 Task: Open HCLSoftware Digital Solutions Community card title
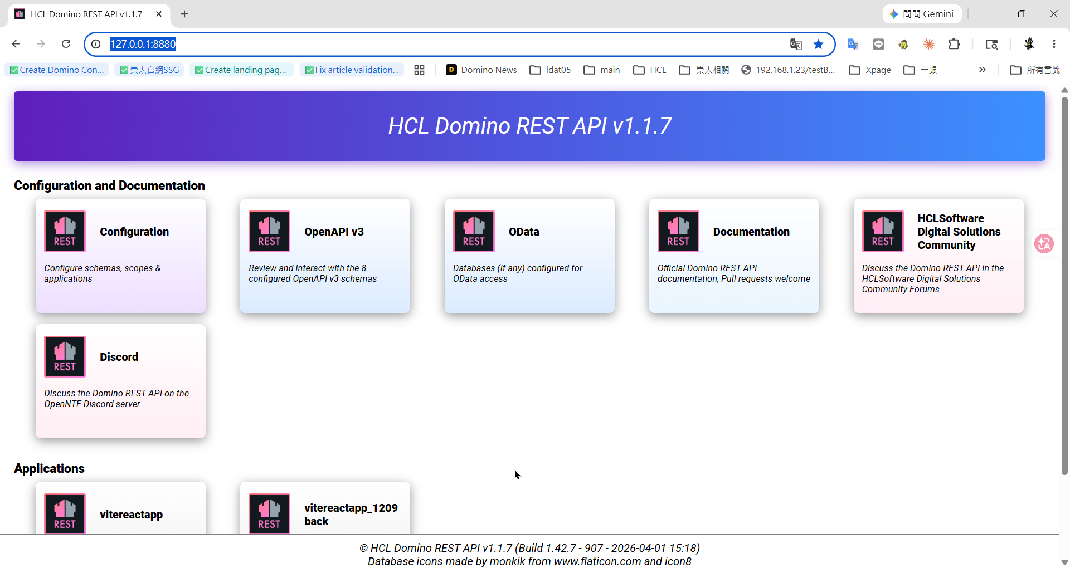(x=959, y=232)
